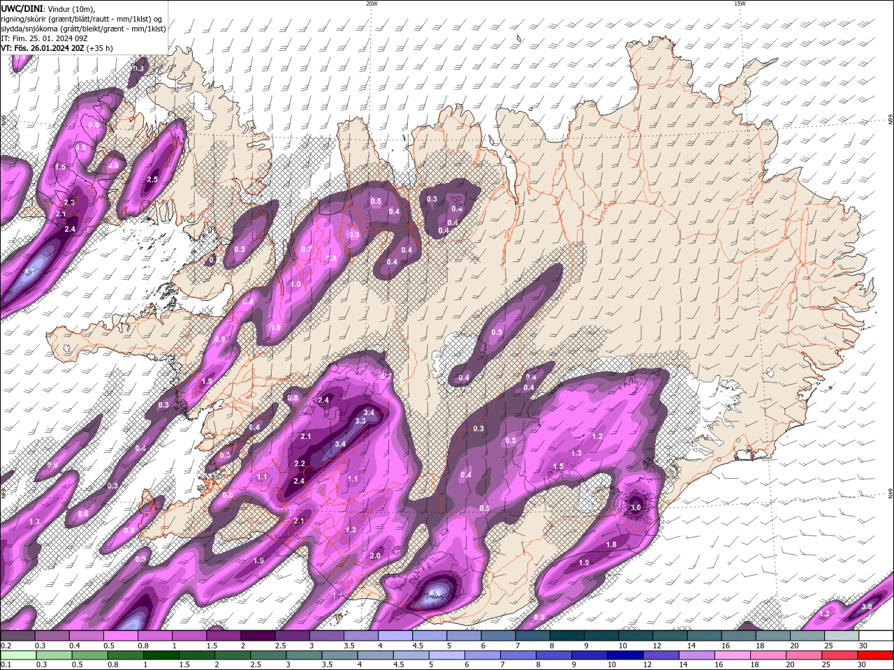This screenshot has height=670, width=894.
Task: Click upper legend swatch between 4 and 4.5
Action: pyautogui.click(x=395, y=635)
